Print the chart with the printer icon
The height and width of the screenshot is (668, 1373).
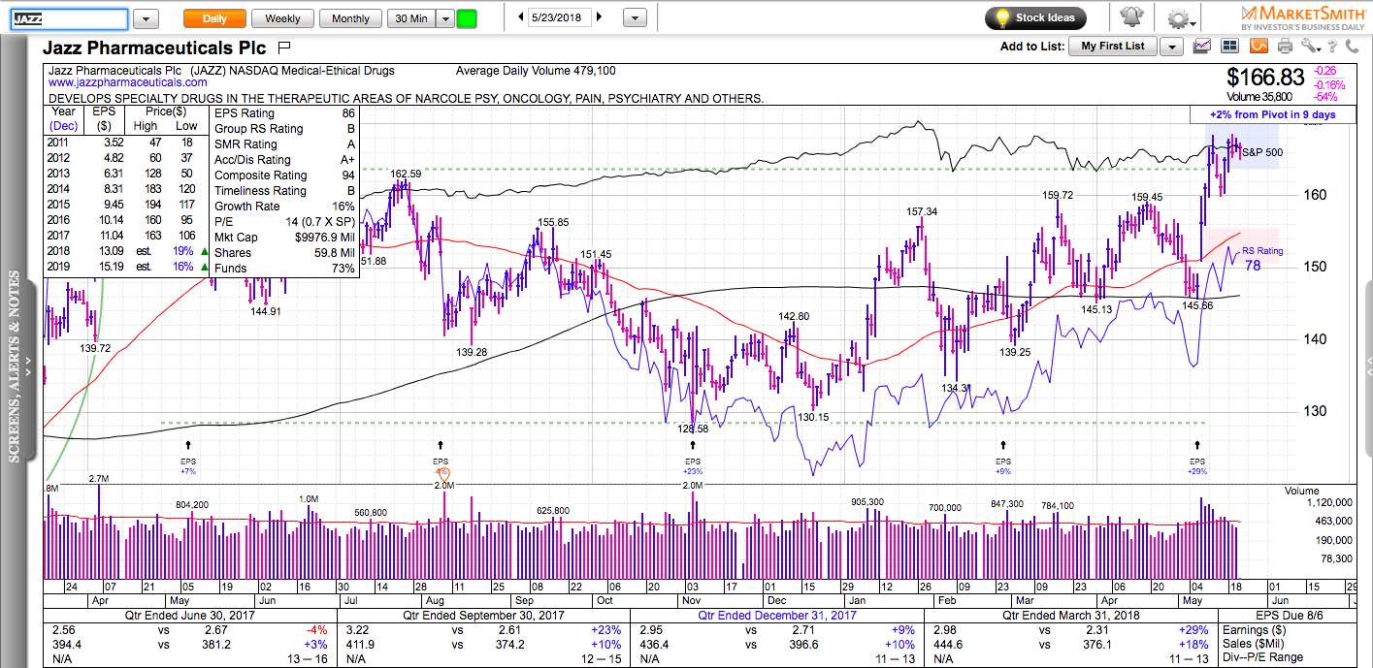pos(1286,46)
